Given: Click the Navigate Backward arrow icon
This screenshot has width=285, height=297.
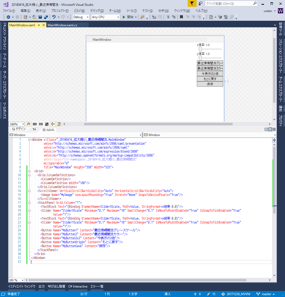Looking at the screenshot, I should pos(8,17).
